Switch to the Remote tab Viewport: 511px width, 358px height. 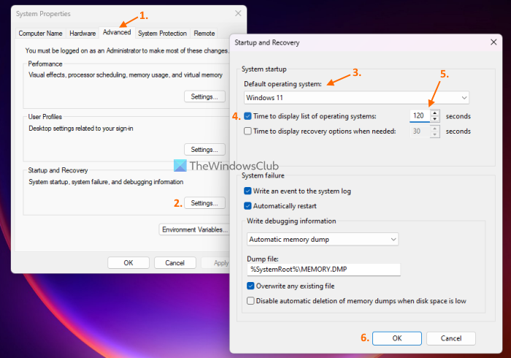tap(204, 34)
